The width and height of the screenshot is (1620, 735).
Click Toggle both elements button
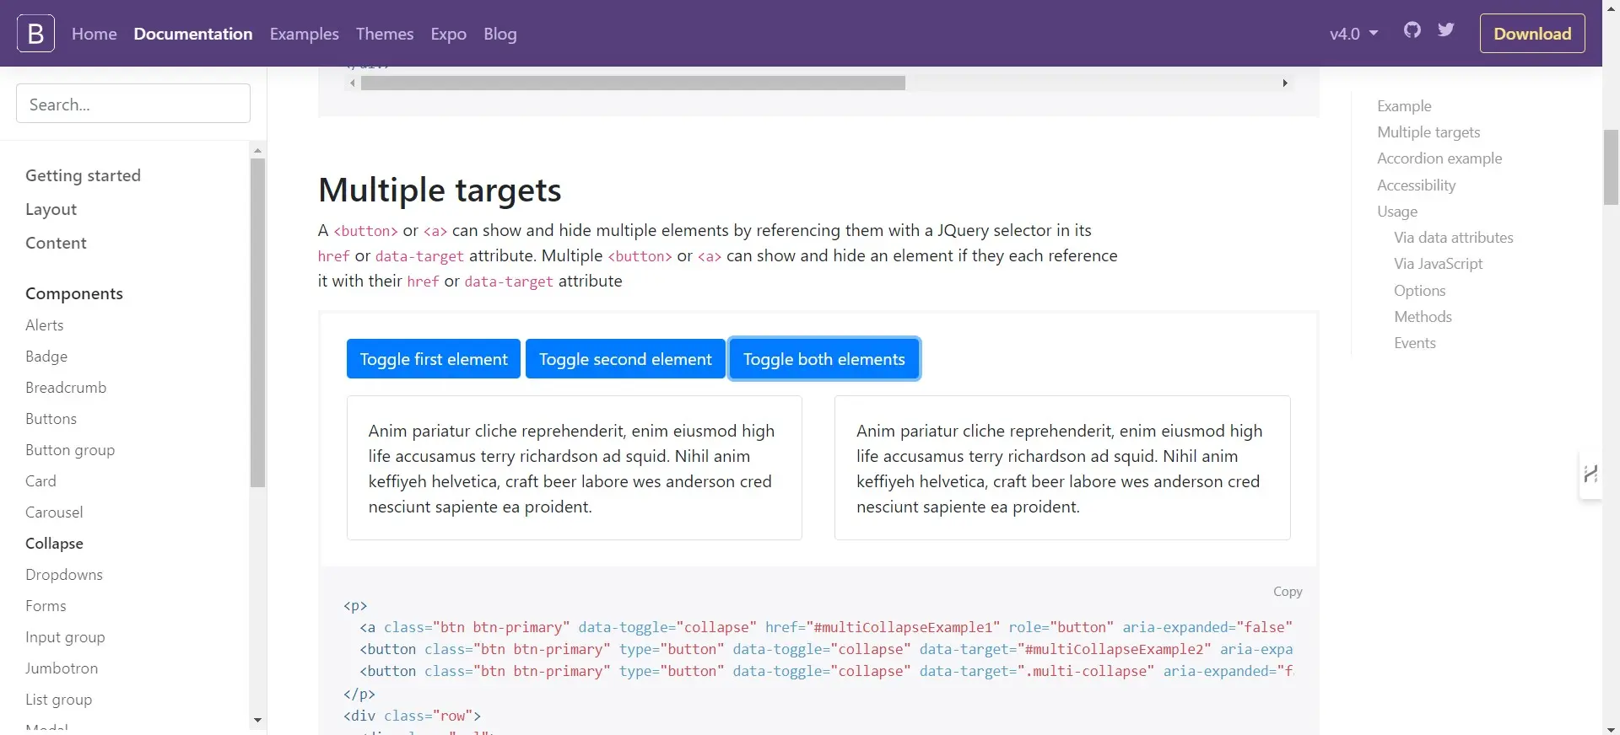click(823, 359)
